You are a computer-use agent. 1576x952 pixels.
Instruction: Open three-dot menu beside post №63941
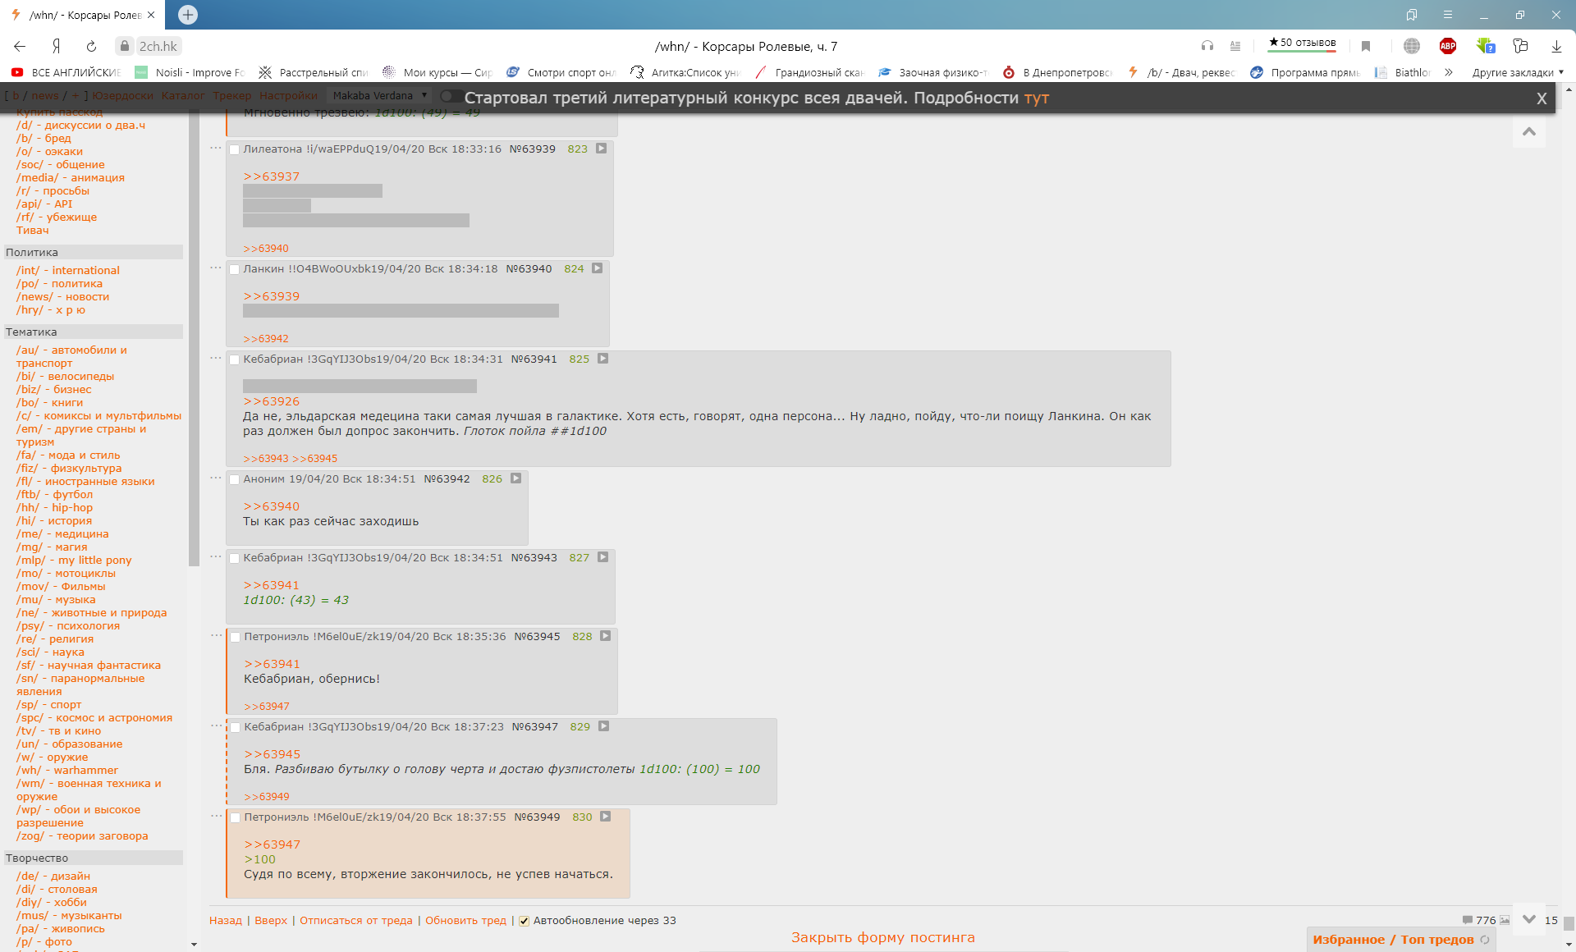point(216,359)
